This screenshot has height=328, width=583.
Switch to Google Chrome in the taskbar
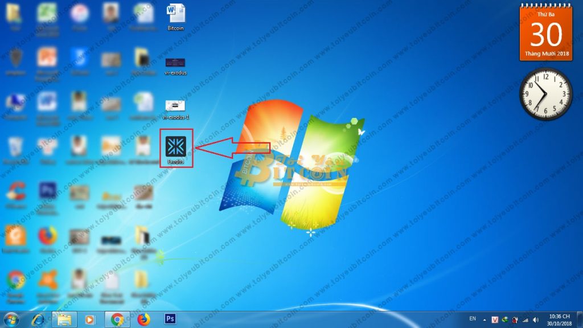click(117, 319)
